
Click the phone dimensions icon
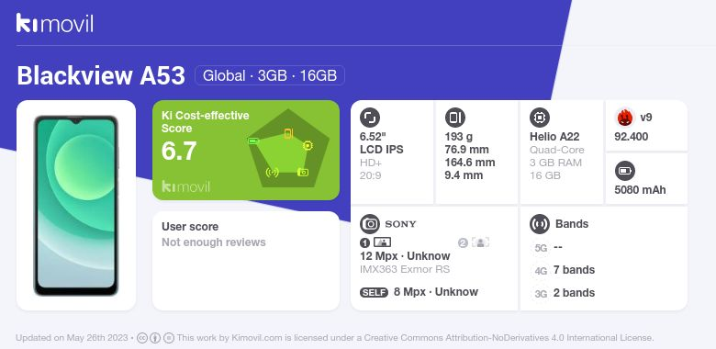click(454, 118)
